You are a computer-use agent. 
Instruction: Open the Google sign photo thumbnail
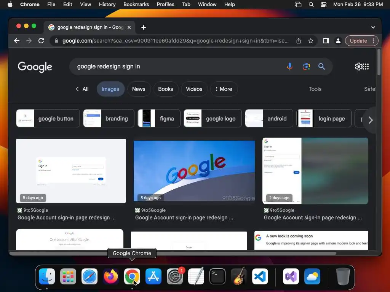(x=194, y=171)
